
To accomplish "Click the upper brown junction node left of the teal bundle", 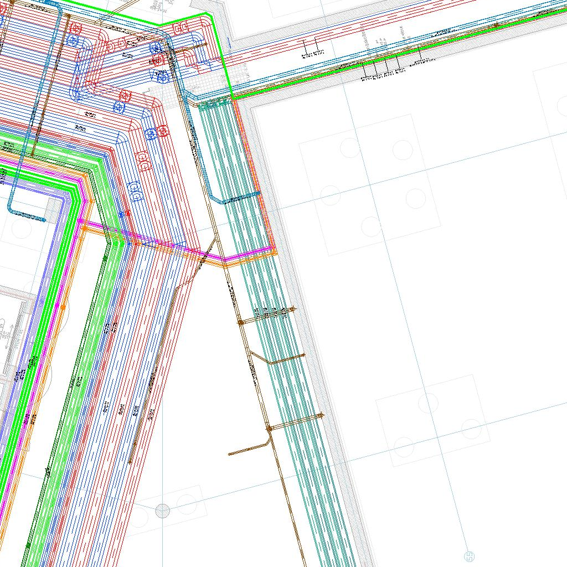I will 241,322.
